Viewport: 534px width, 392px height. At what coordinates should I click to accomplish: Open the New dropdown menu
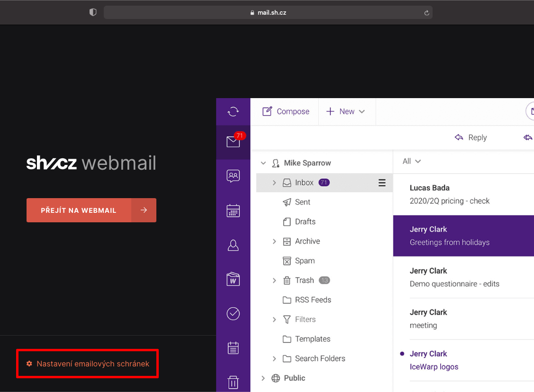point(346,111)
